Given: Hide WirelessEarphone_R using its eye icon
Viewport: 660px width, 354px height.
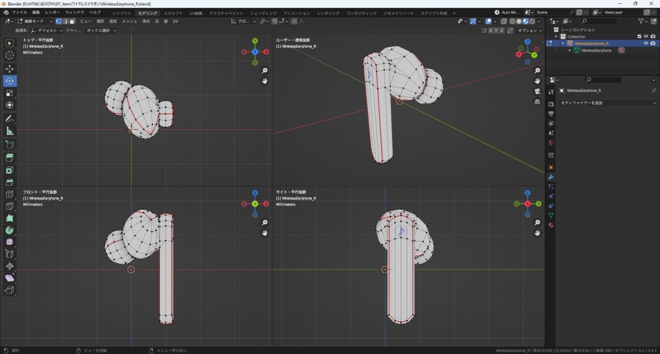Looking at the screenshot, I should pyautogui.click(x=646, y=43).
